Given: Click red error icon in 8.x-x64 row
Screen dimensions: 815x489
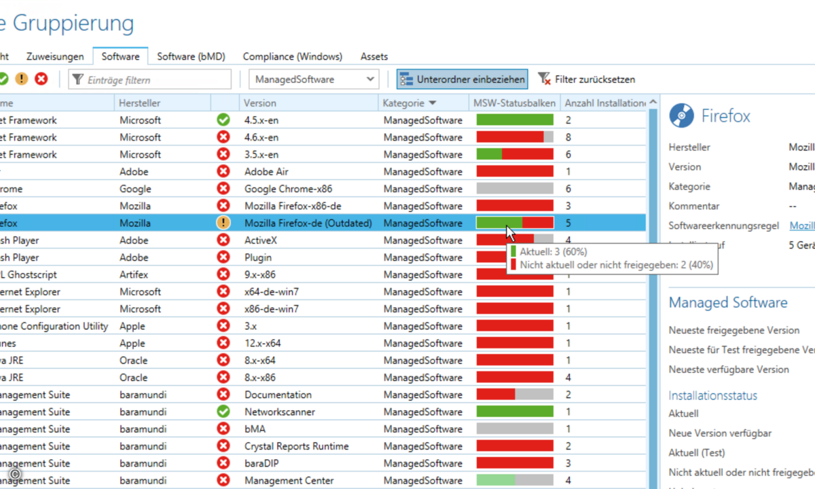Looking at the screenshot, I should click(223, 361).
